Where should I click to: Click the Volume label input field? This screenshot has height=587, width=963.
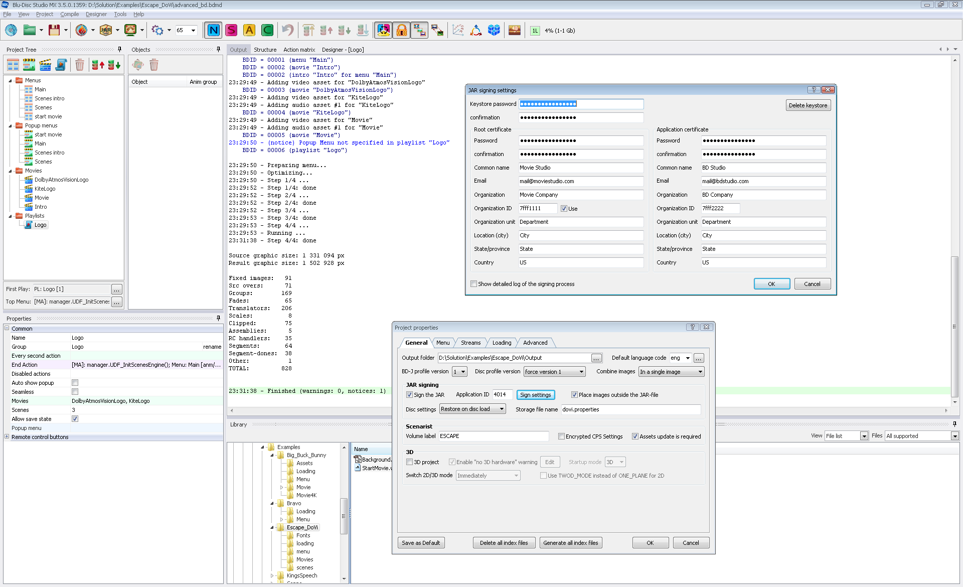pyautogui.click(x=494, y=436)
